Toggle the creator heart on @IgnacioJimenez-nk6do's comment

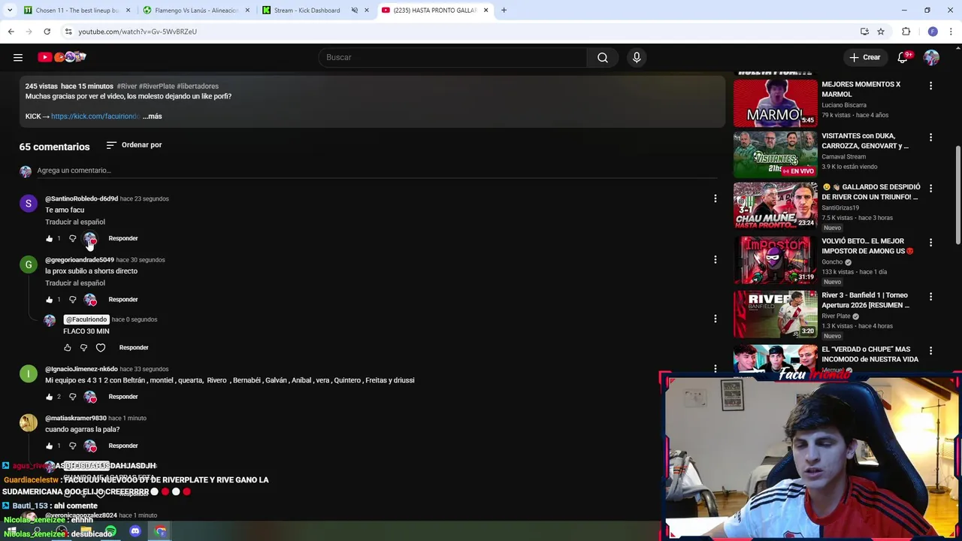[x=90, y=397]
